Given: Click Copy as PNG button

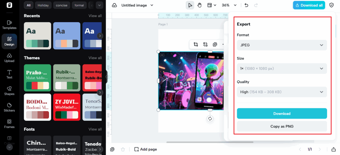Looking at the screenshot, I should coord(282,126).
